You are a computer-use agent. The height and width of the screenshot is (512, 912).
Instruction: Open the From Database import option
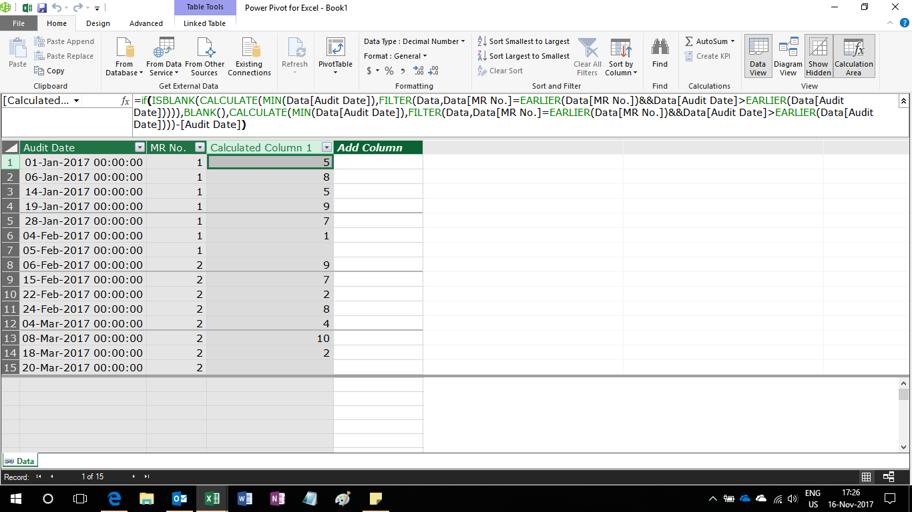pyautogui.click(x=124, y=57)
